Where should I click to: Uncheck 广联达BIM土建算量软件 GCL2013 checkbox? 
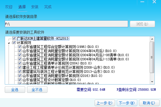[14, 38]
